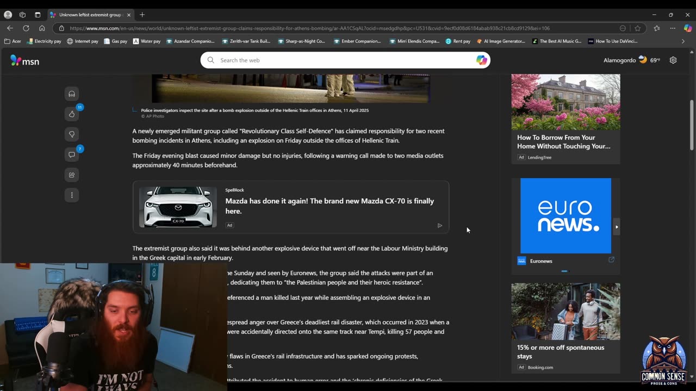Open the 'Internet pay' bookmark
Viewport: 696px width, 391px height.
click(x=83, y=41)
